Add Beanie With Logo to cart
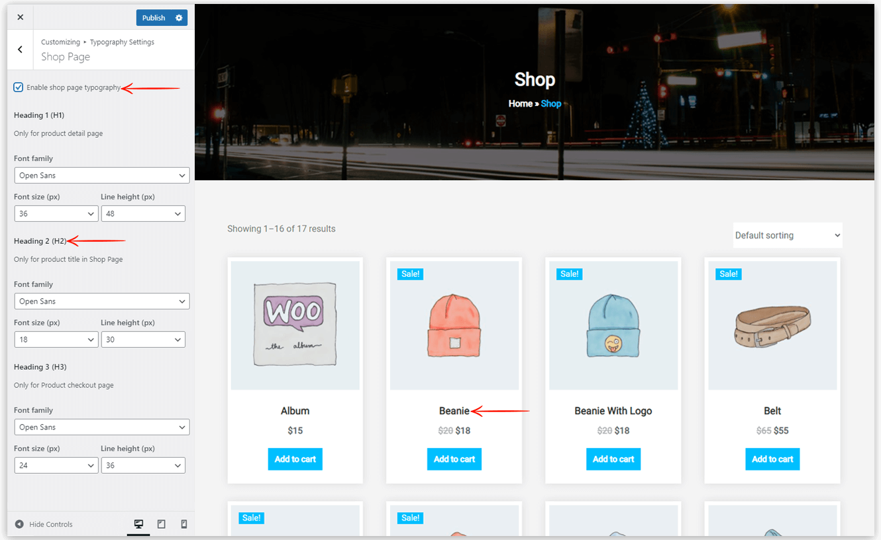The width and height of the screenshot is (881, 540). [x=613, y=459]
